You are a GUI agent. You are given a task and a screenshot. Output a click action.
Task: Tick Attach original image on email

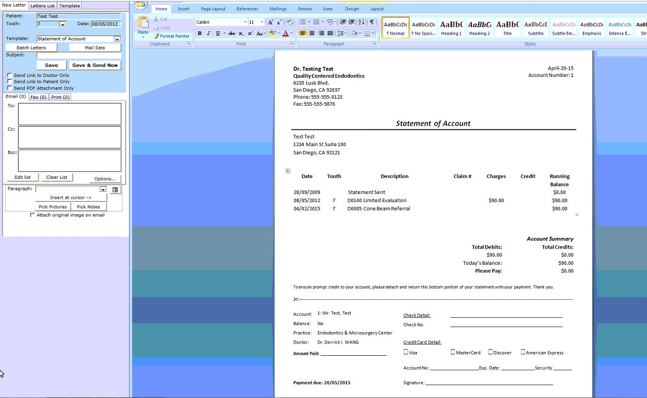click(x=32, y=215)
